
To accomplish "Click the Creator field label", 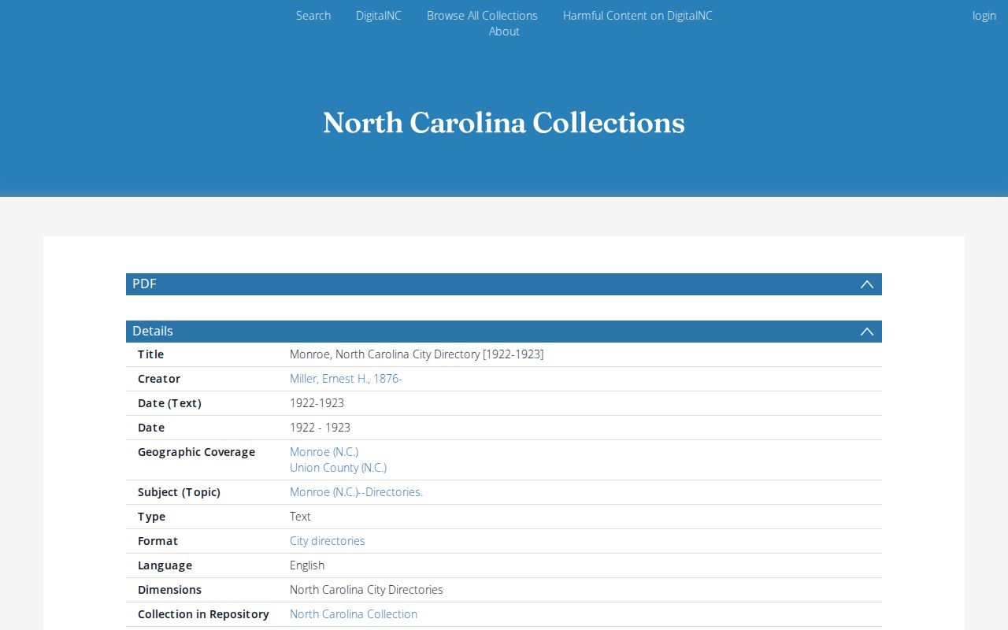I will click(x=159, y=379).
